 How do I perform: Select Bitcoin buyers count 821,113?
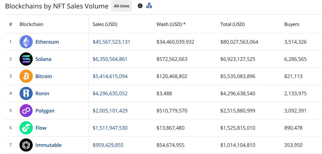tap(293, 76)
